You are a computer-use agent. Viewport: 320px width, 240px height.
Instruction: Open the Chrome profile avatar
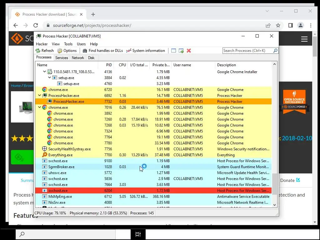[x=301, y=25]
